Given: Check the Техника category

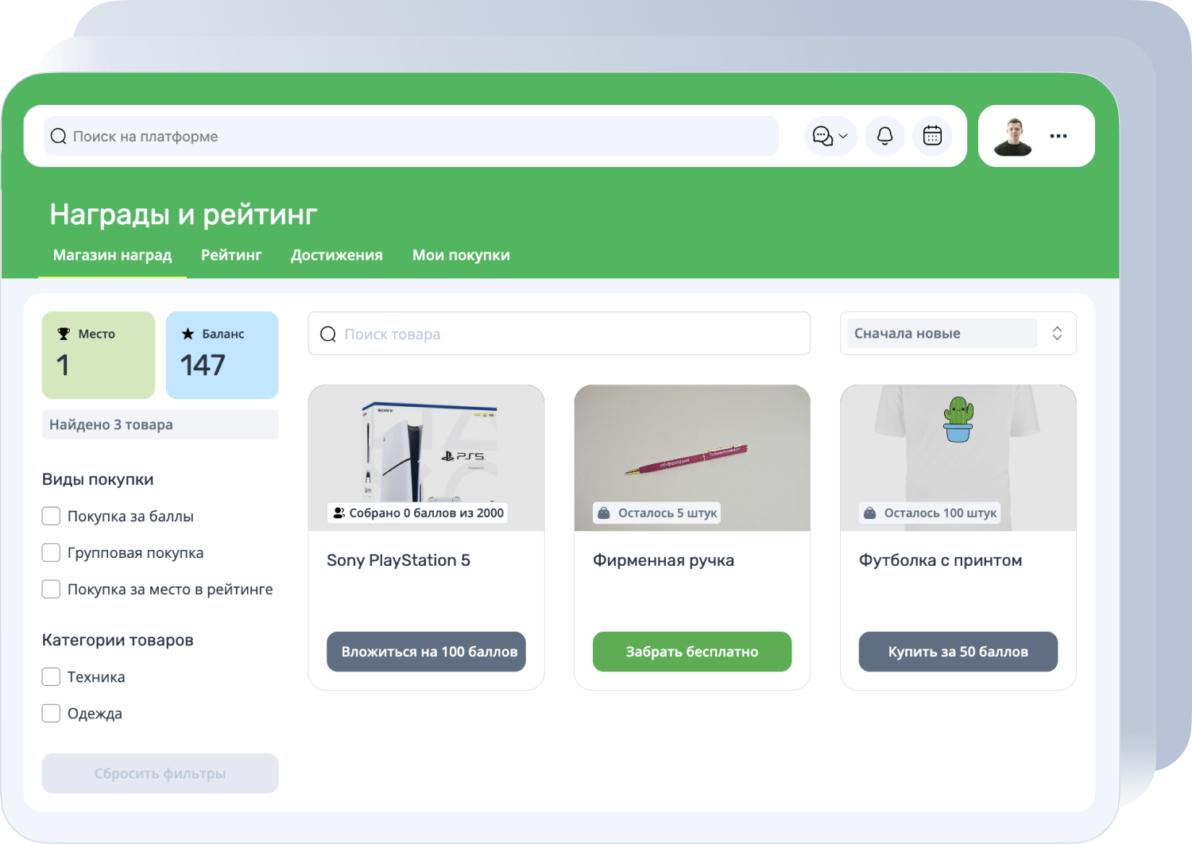Looking at the screenshot, I should tap(51, 677).
